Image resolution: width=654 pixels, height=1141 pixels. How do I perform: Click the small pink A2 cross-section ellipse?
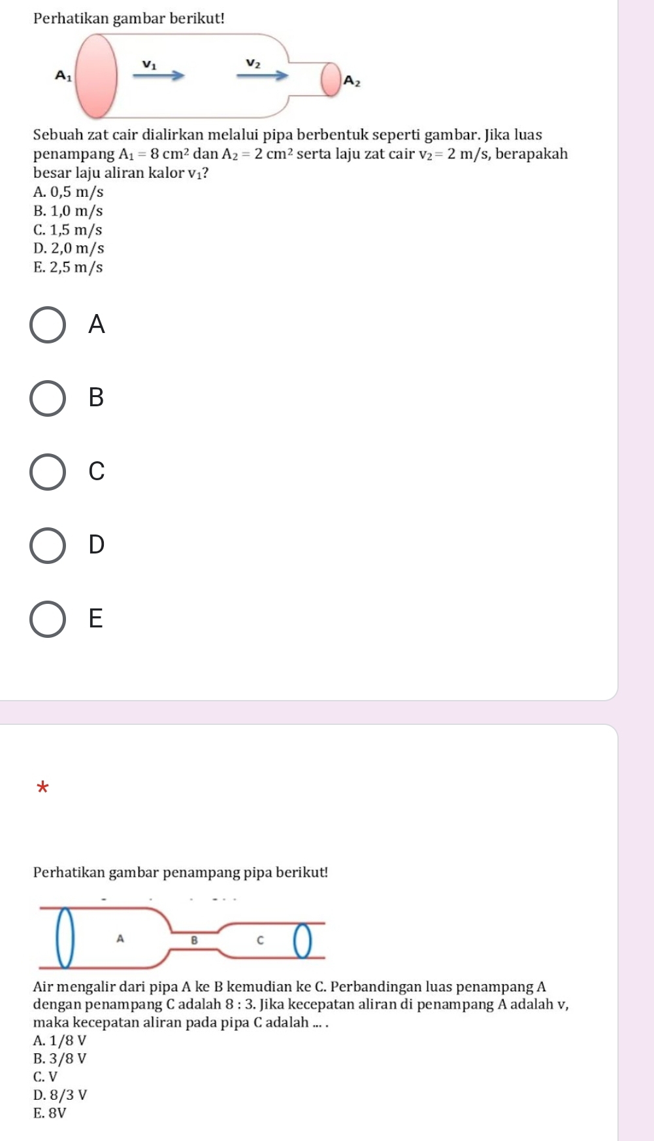coord(331,79)
